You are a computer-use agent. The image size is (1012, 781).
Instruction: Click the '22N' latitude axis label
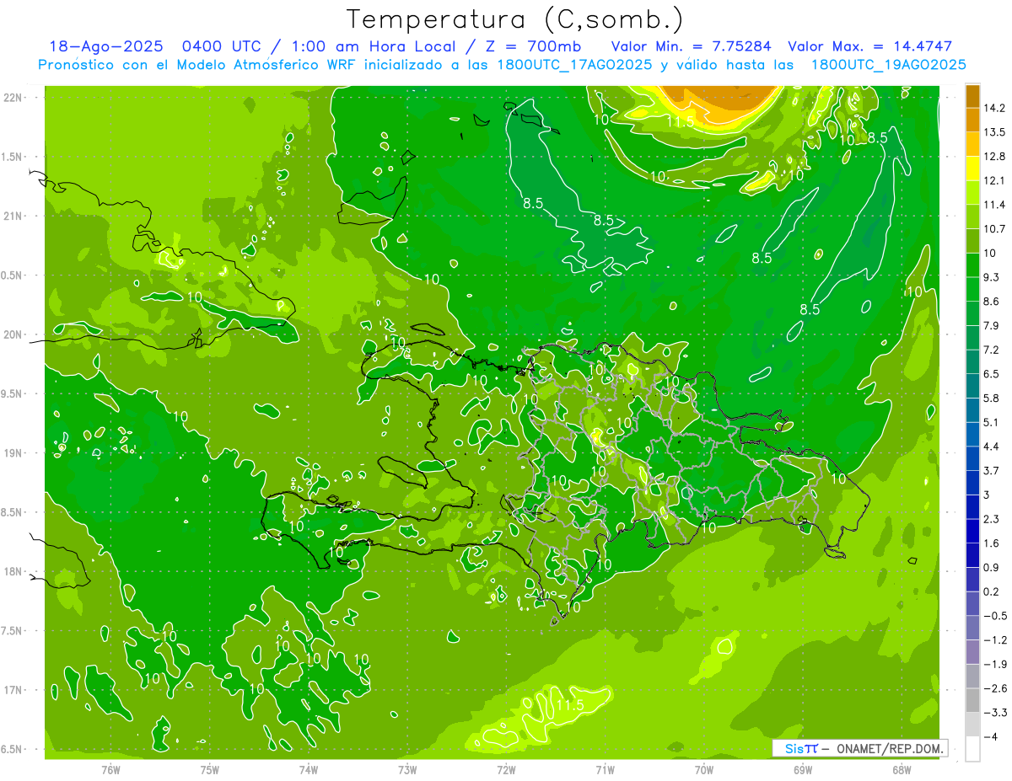13,98
